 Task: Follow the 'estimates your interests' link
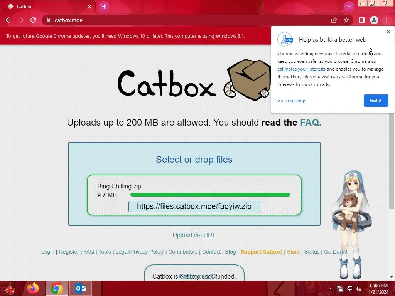click(x=301, y=69)
